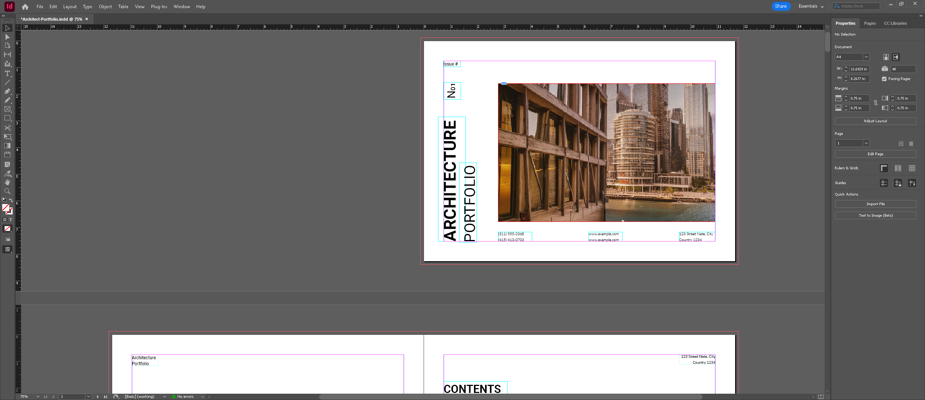Screen dimensions: 925x400
Task: Toggle Show Baseline Grid button
Action: point(898,168)
